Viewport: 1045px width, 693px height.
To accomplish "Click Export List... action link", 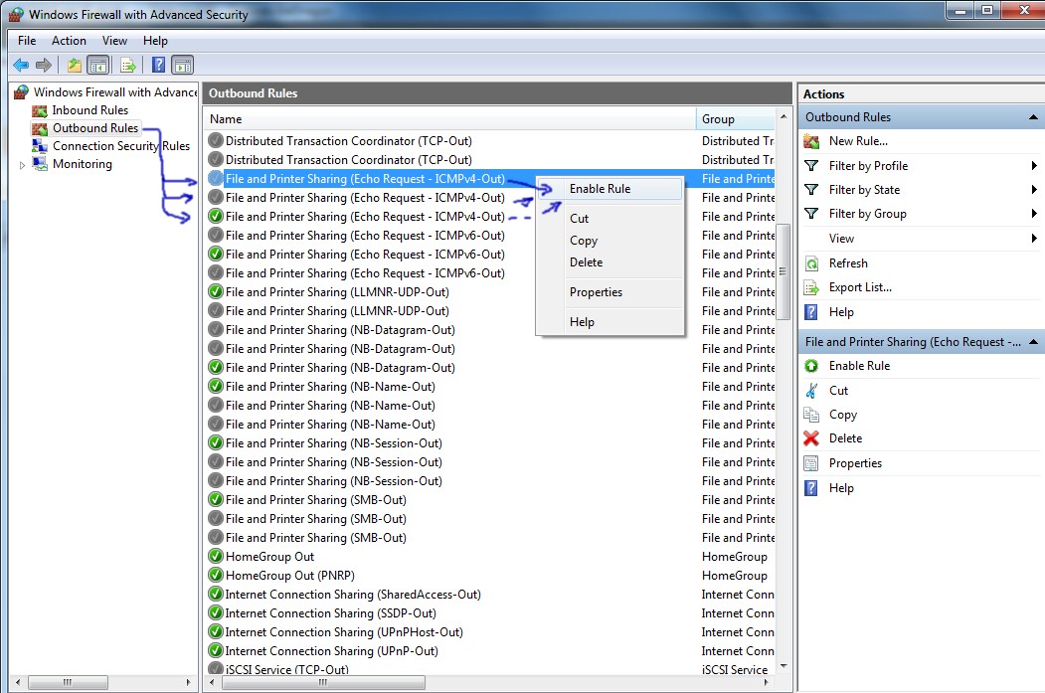I will pos(860,287).
